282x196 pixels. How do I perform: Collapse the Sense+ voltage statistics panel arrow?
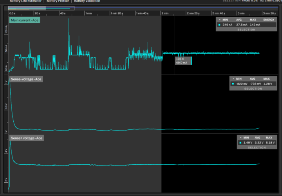pos(240,138)
